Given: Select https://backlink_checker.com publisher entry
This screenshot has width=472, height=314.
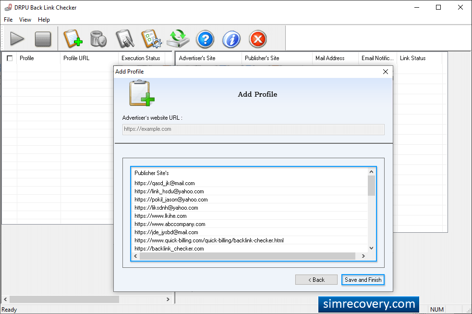Looking at the screenshot, I should 250,249.
